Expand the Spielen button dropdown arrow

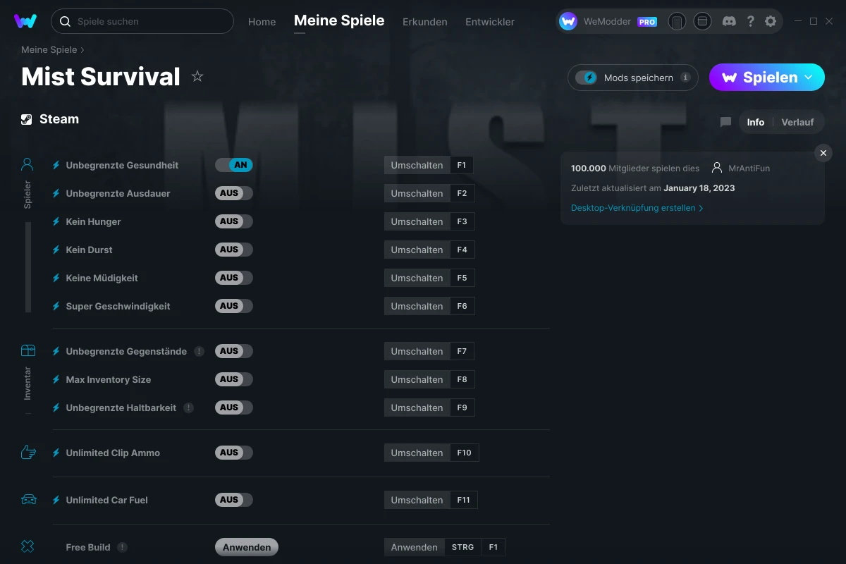click(809, 77)
